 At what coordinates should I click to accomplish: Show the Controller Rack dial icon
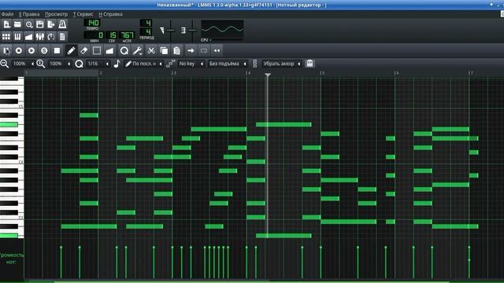[51, 37]
